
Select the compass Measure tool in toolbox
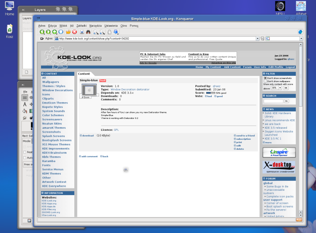tap(25, 104)
